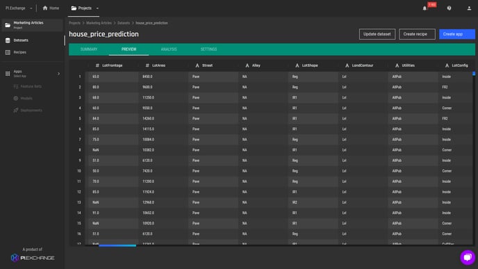Click the PI.EXCHANGE logo at sidebar bottom
Viewport: 478px width, 269px height.
point(33,258)
